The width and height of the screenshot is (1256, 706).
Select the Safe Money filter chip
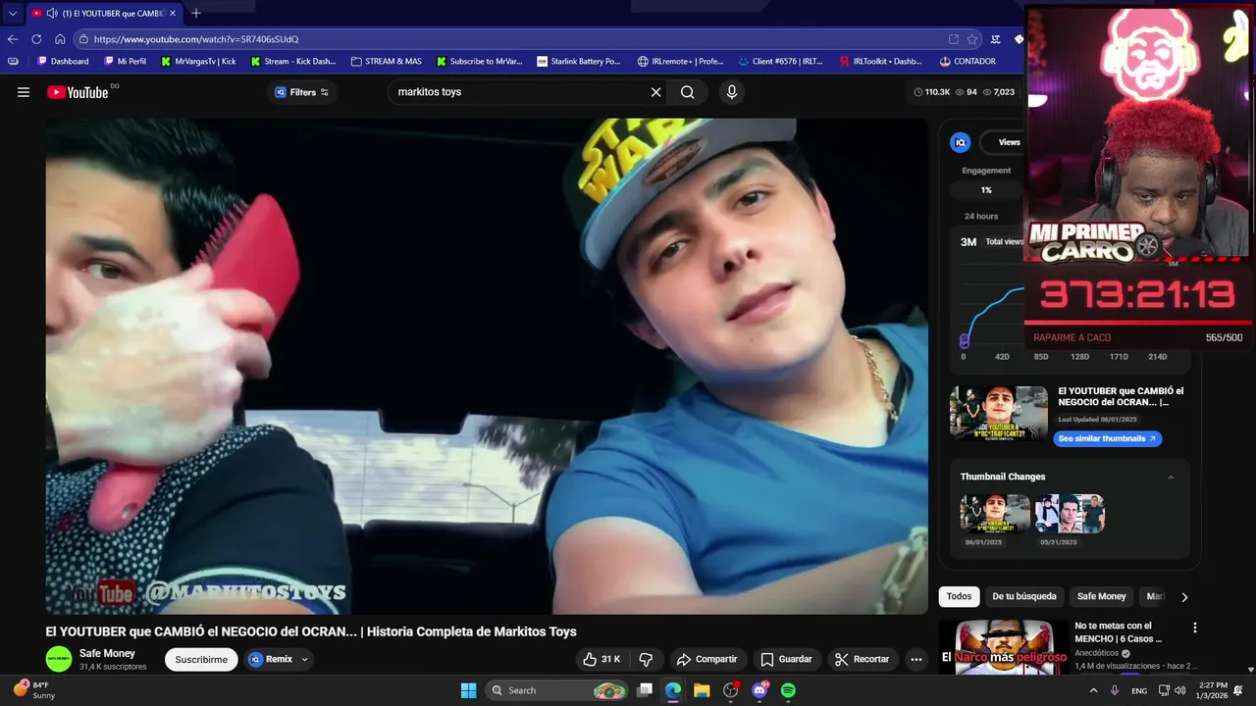(1101, 596)
